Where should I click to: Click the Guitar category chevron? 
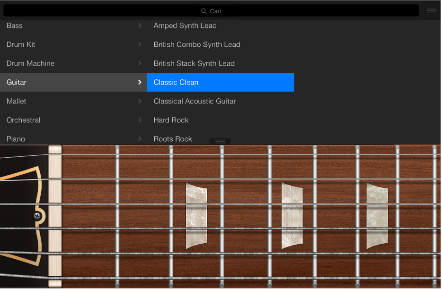tap(139, 82)
